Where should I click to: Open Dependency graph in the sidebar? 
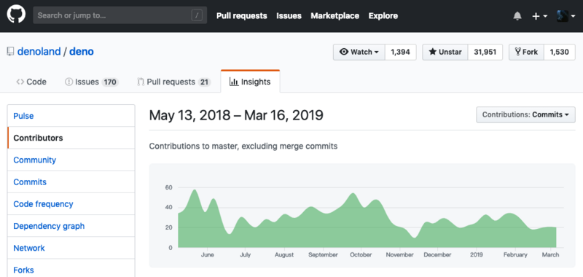click(71, 226)
